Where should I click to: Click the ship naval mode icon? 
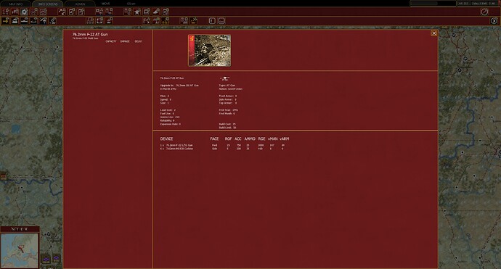24,21
